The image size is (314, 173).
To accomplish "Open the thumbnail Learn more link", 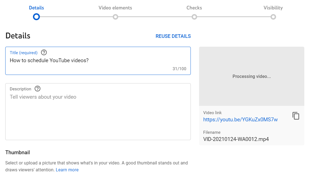I will click(x=67, y=170).
